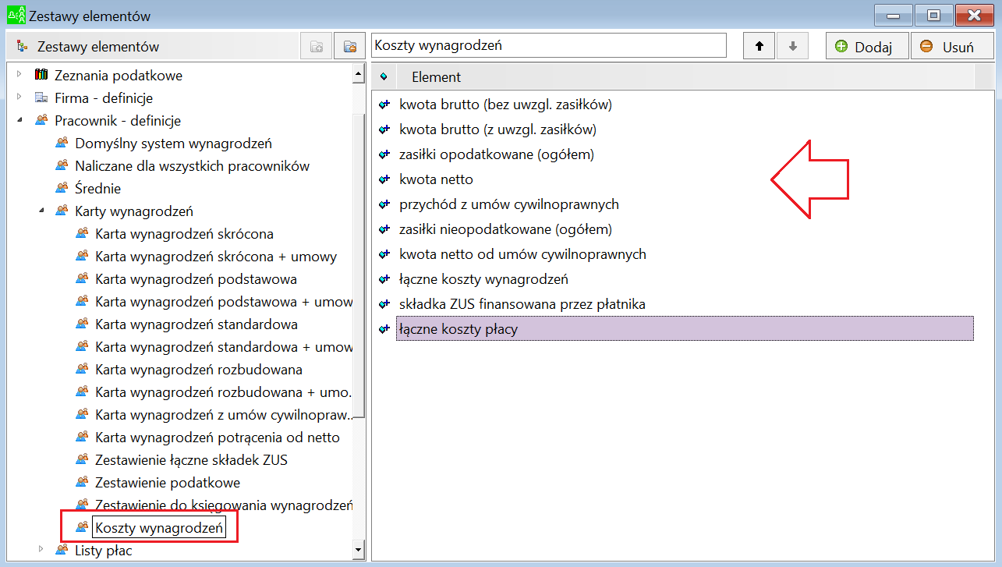Screen dimensions: 1002x567
Task: Click people icon of Średnie item
Action: (62, 188)
